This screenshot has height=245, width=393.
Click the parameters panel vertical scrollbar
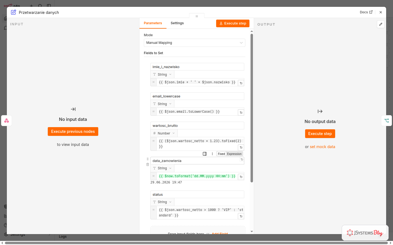[x=252, y=108]
